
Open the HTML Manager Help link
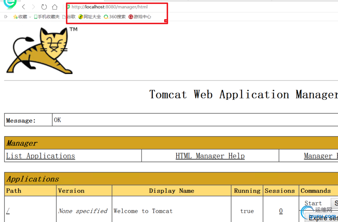pos(210,156)
